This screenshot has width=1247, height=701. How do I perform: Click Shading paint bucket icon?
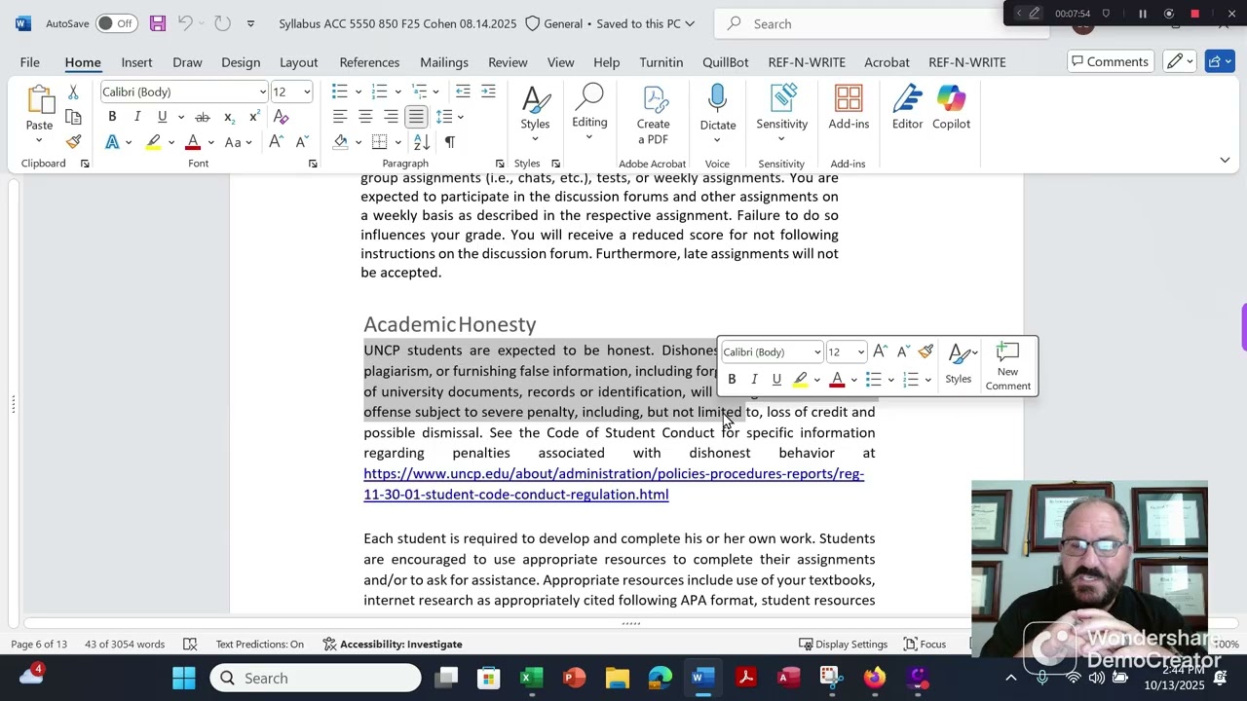coord(340,142)
